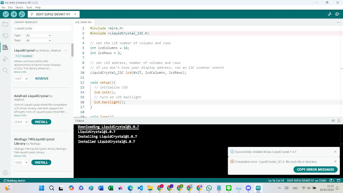Remove the LiquidCrystal library
The height and width of the screenshot is (193, 343).
(42, 79)
